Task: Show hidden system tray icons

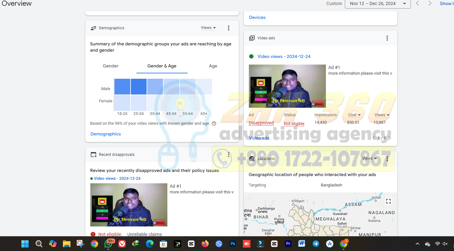Action: coord(418,244)
